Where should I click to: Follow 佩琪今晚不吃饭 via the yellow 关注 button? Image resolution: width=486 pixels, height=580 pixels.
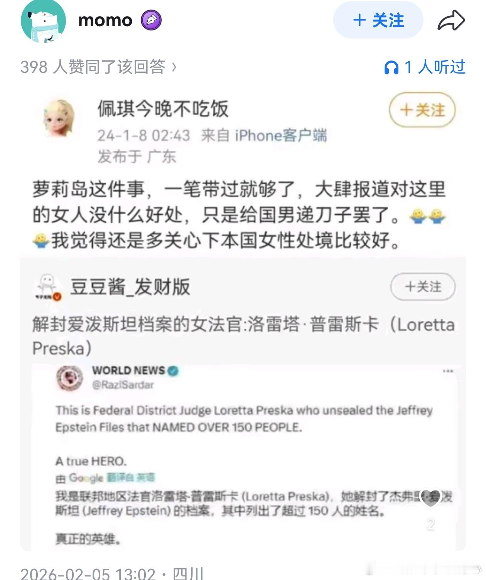422,110
